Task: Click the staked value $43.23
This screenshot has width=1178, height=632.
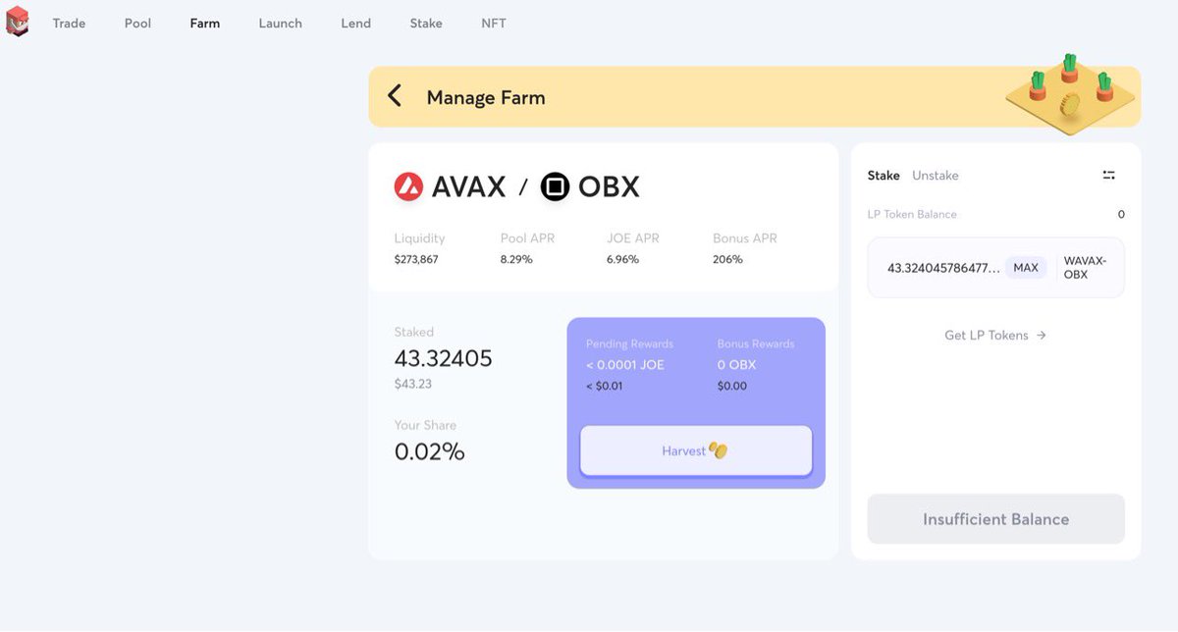Action: click(412, 385)
